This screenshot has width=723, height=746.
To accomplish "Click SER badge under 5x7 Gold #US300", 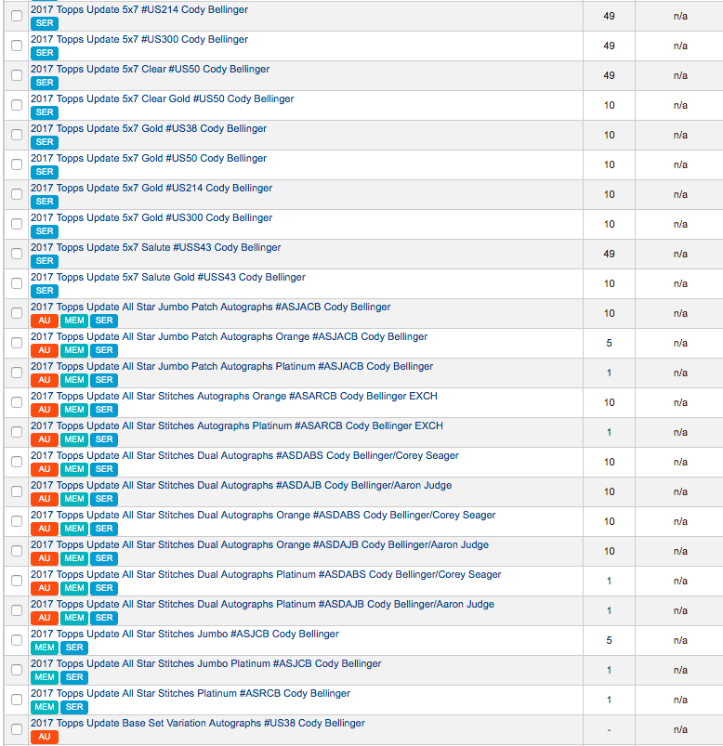I will point(45,231).
